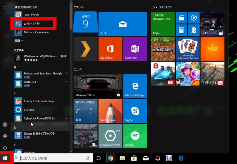The width and height of the screenshot is (237, 164).
Task: Open the Drawboard PDF tile
Action: tap(110, 136)
